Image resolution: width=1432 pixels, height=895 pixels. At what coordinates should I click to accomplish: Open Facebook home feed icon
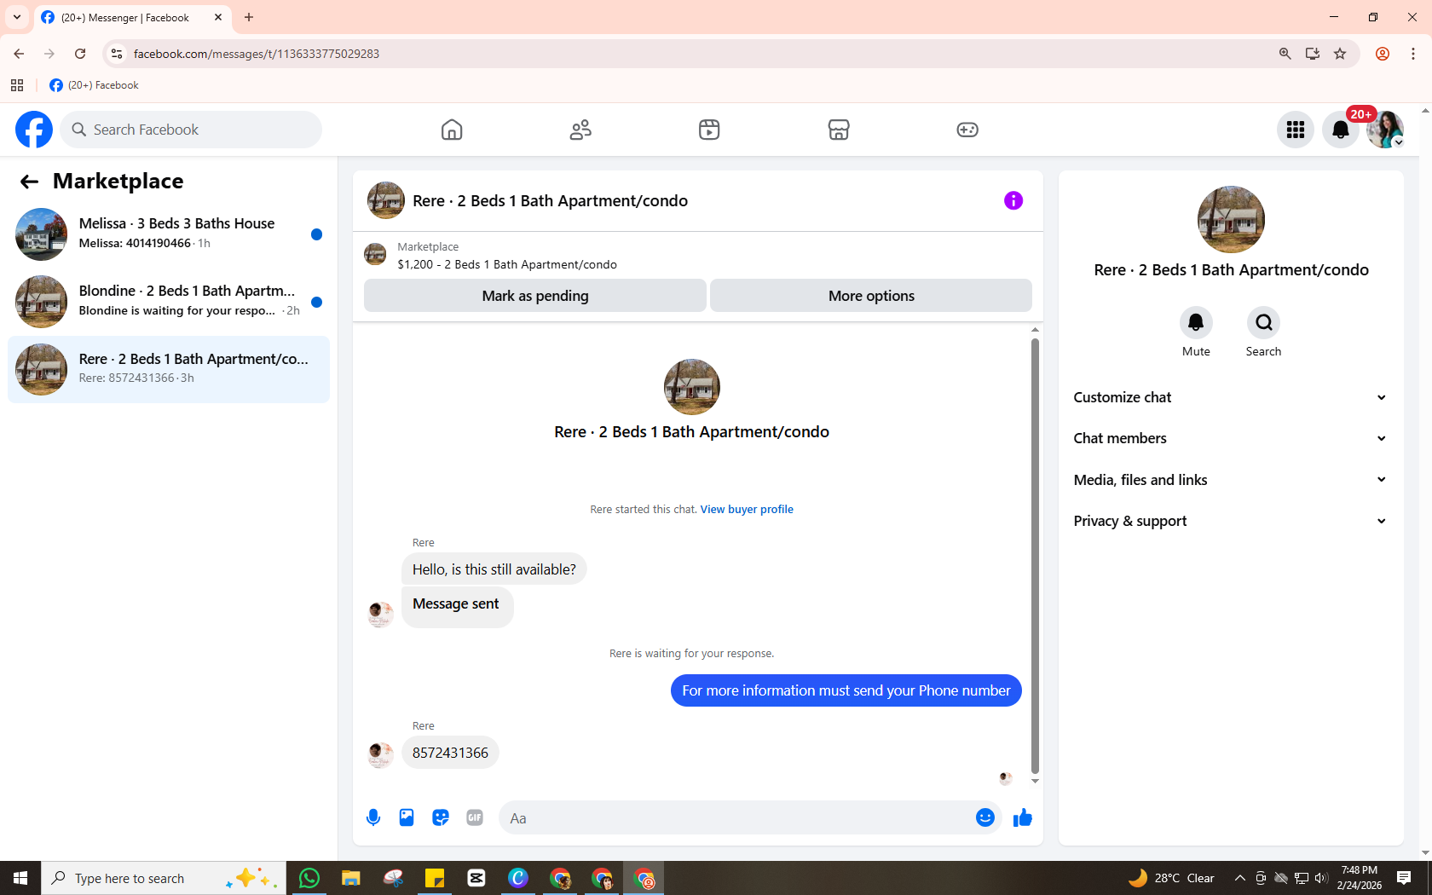[x=452, y=130]
